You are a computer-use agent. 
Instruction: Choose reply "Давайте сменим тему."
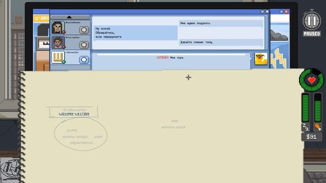(221, 42)
